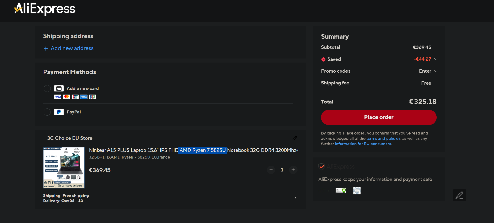This screenshot has height=223, width=494.
Task: Click the Promo codes label
Action: pos(336,71)
